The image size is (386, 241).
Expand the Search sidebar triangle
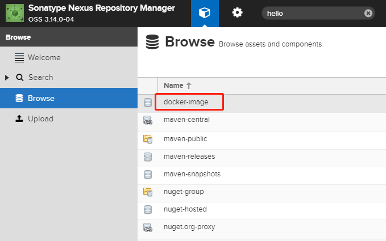point(7,78)
